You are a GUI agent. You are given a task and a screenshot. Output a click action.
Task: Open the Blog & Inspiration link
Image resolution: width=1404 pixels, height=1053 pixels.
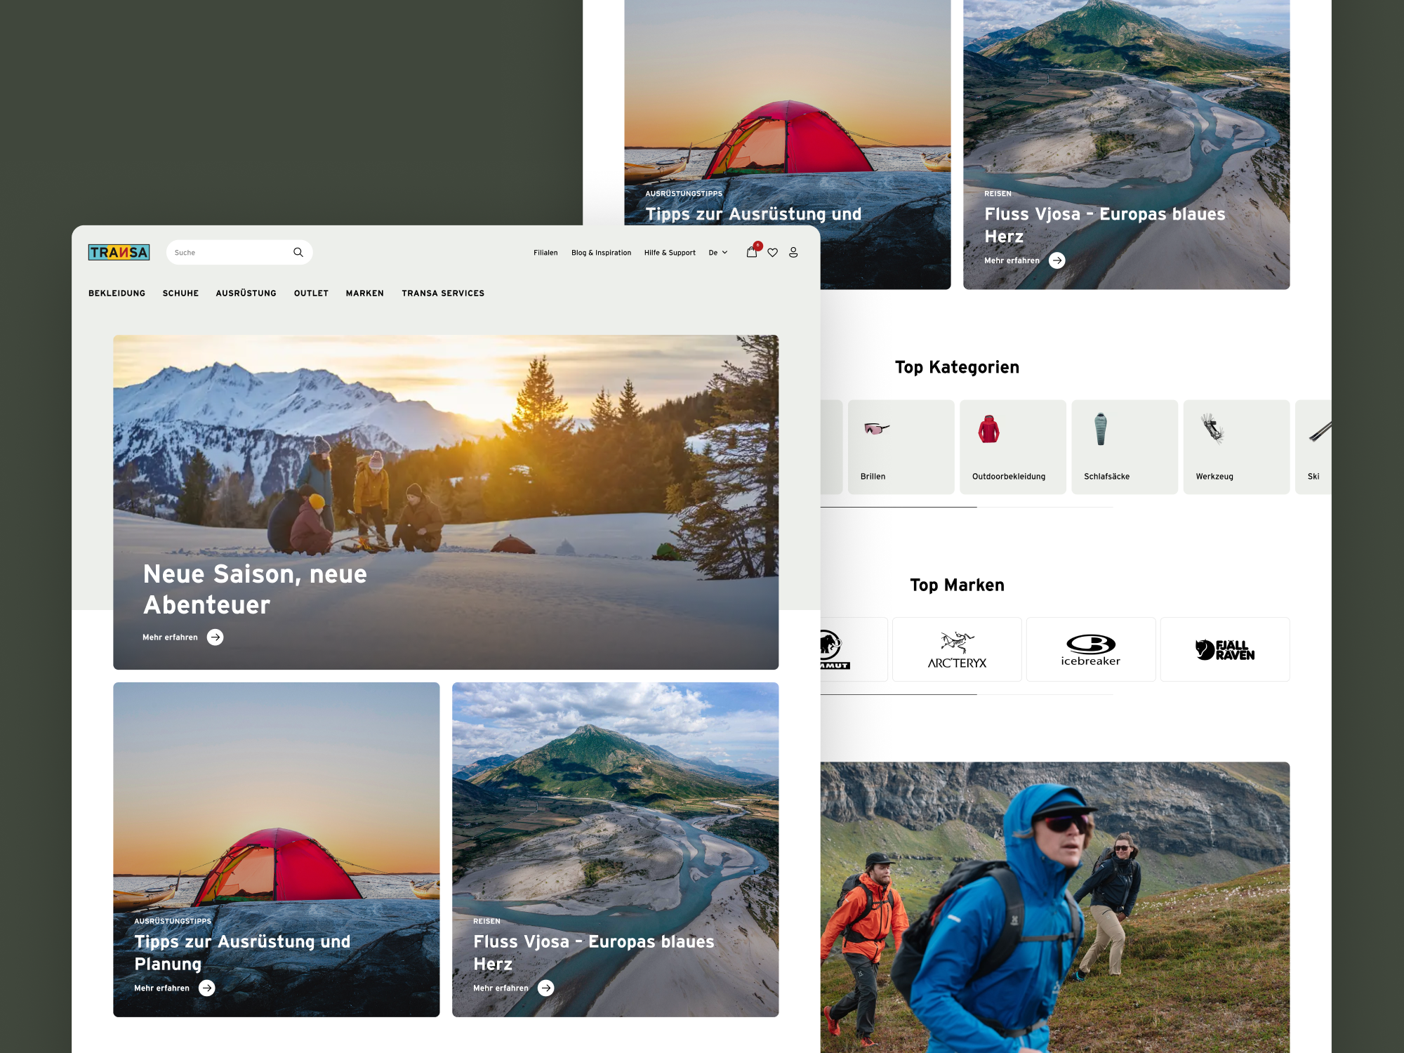601,253
